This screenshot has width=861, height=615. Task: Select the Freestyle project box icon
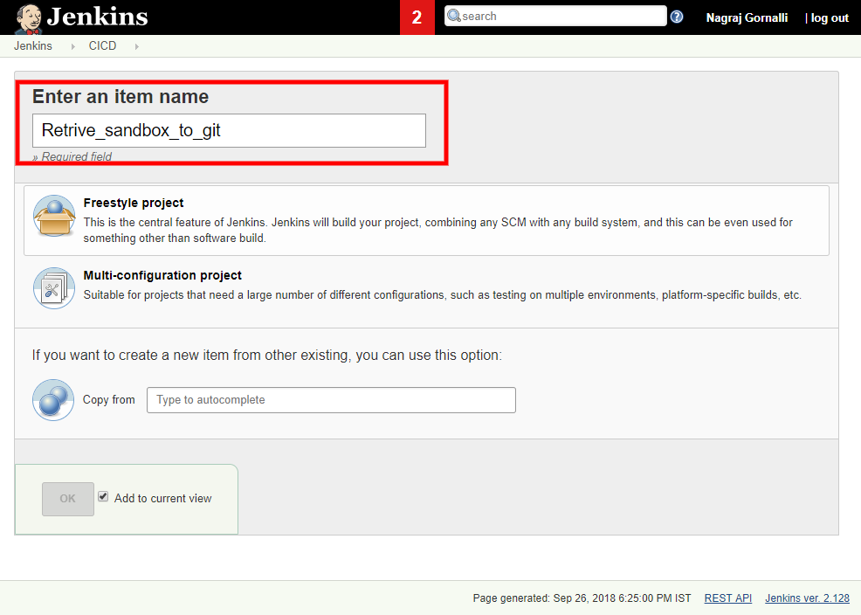pyautogui.click(x=54, y=216)
